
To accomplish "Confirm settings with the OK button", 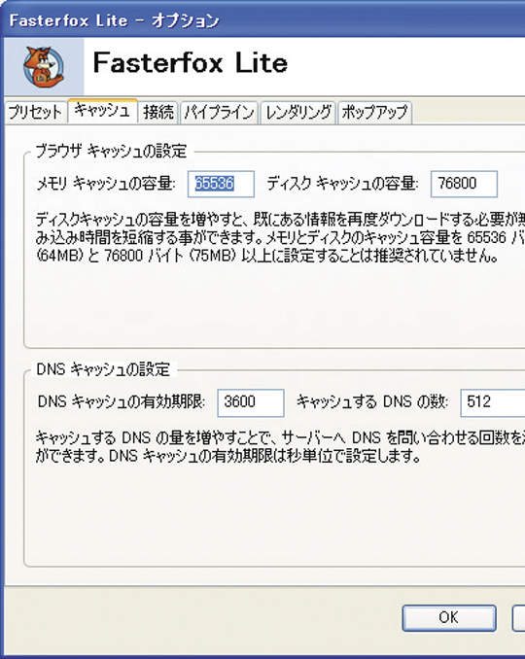I will [449, 618].
